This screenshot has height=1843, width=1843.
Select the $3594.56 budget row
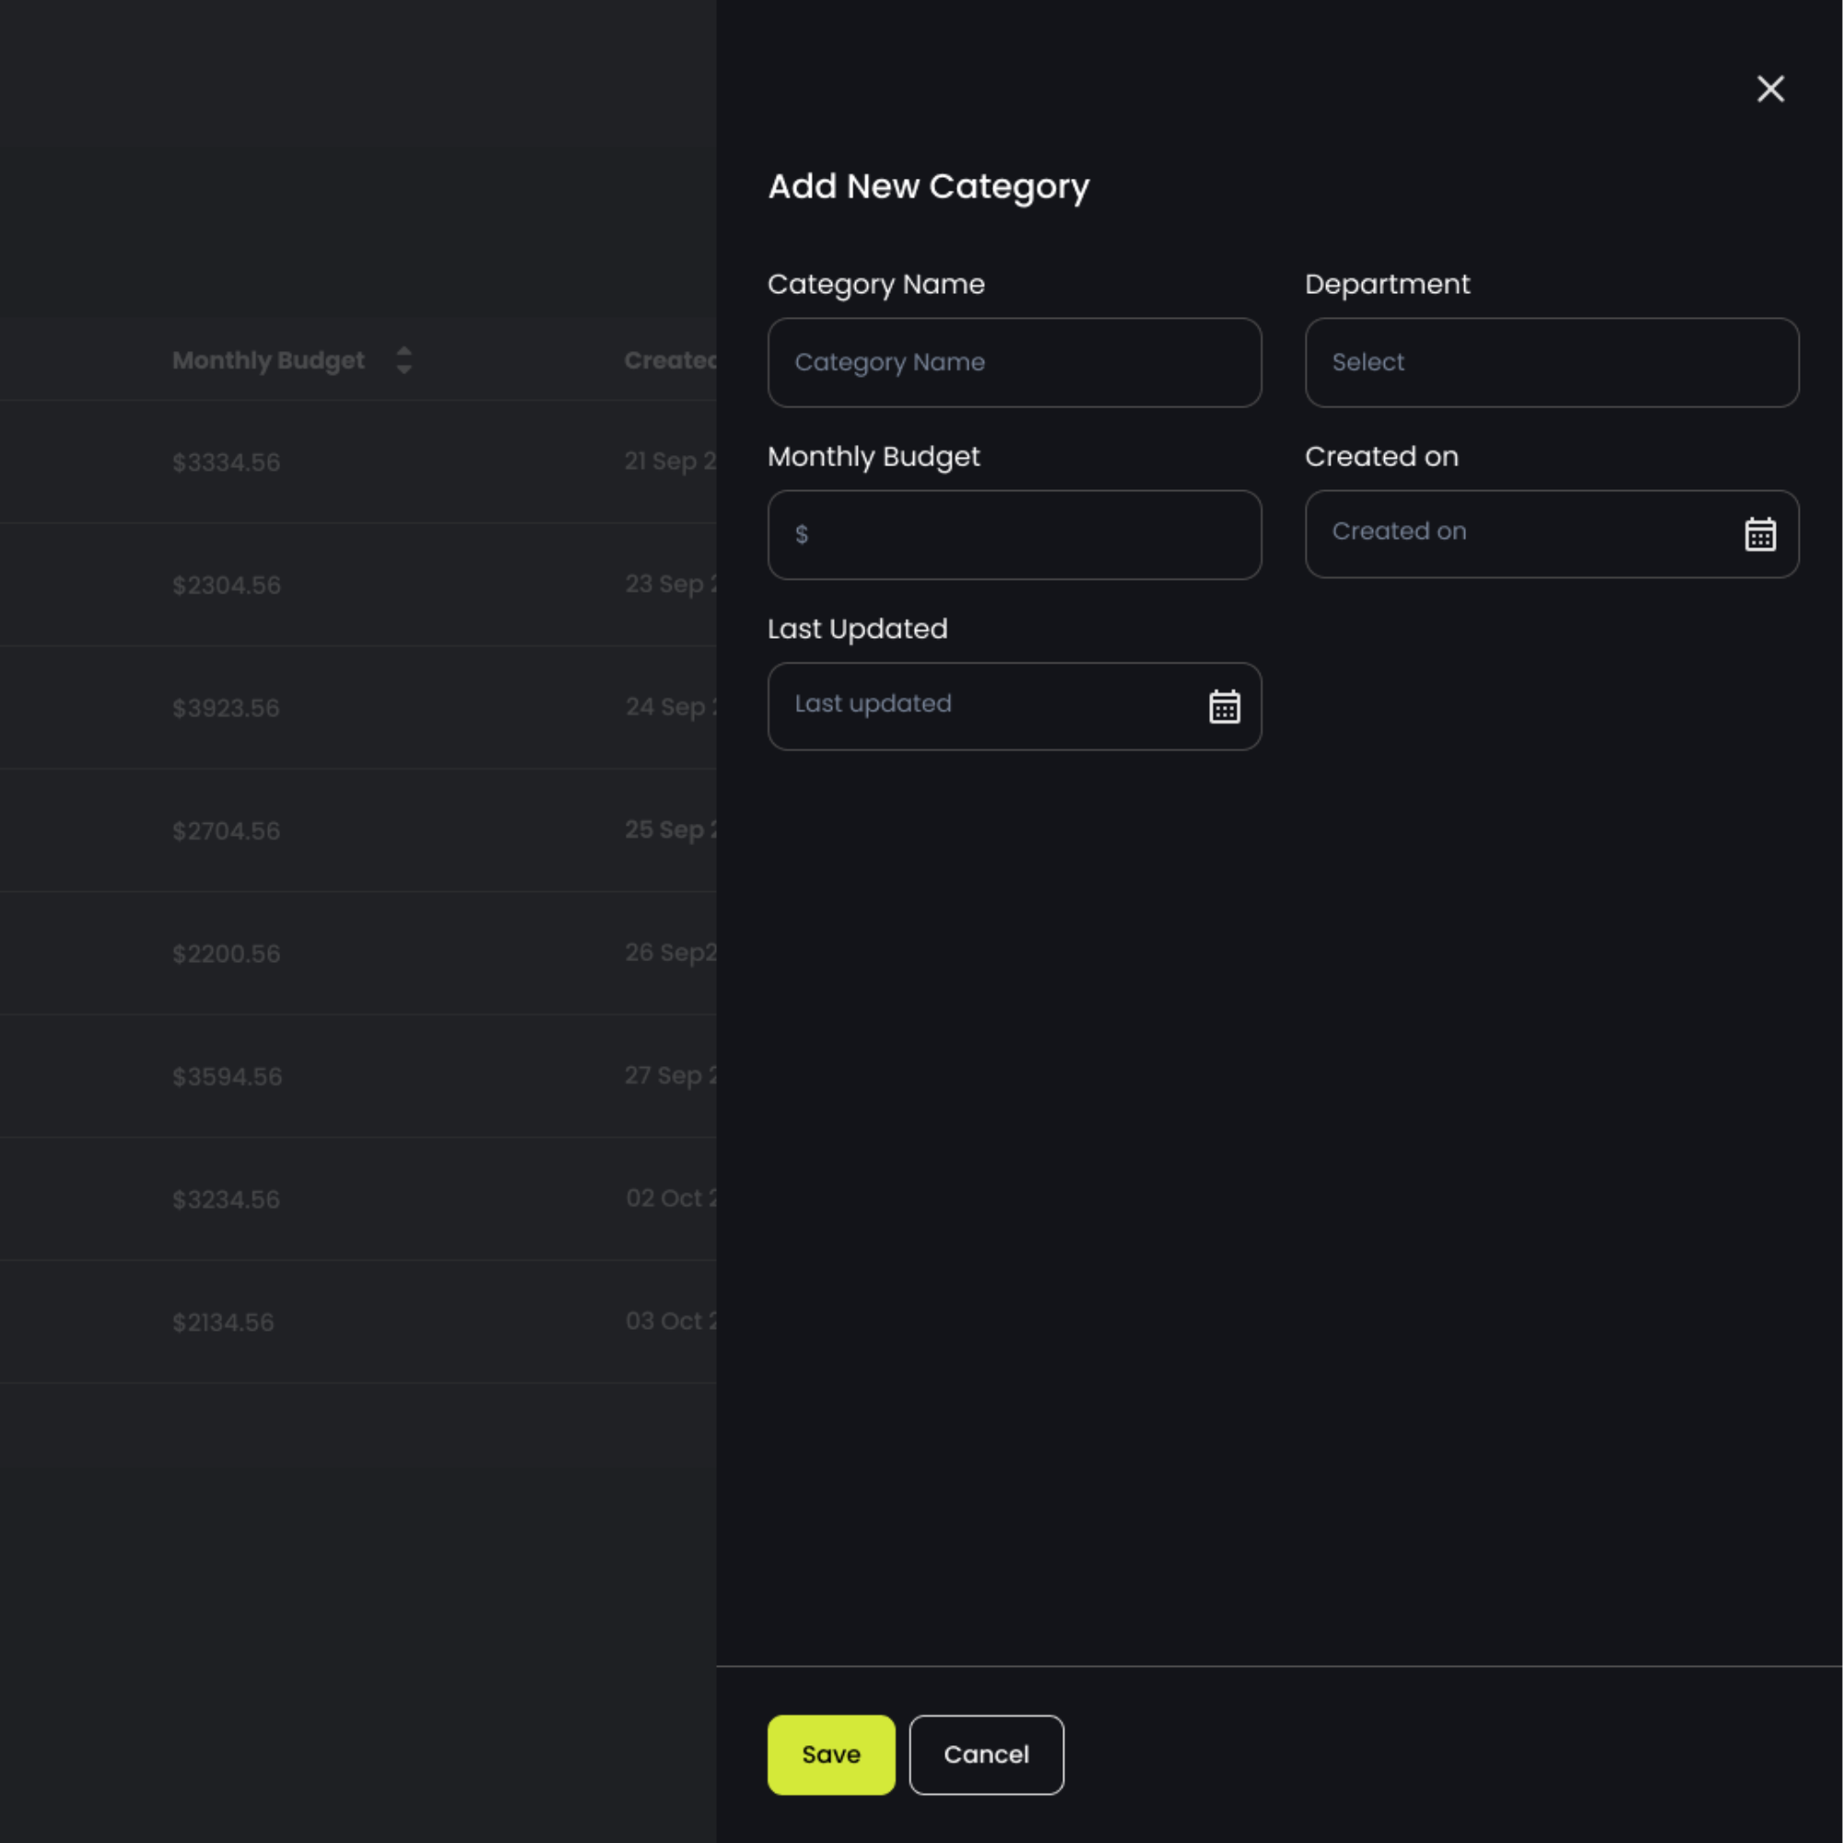click(x=227, y=1077)
